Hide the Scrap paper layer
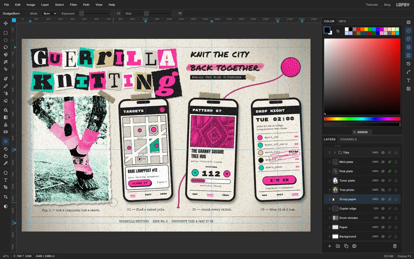Viewport: 414px width, 259px height. (x=383, y=199)
